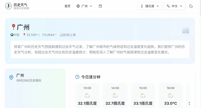Click the red pin next to 广州 heading
This screenshot has height=108, width=201.
coord(13,27)
